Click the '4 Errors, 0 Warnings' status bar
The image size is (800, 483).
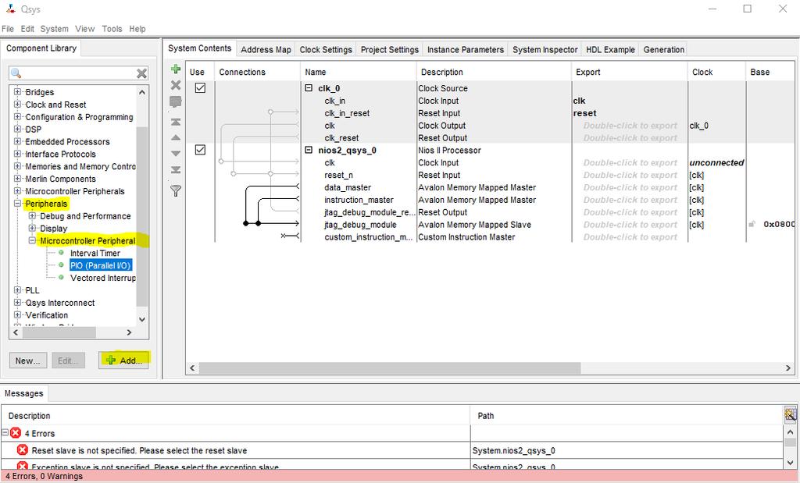400,476
